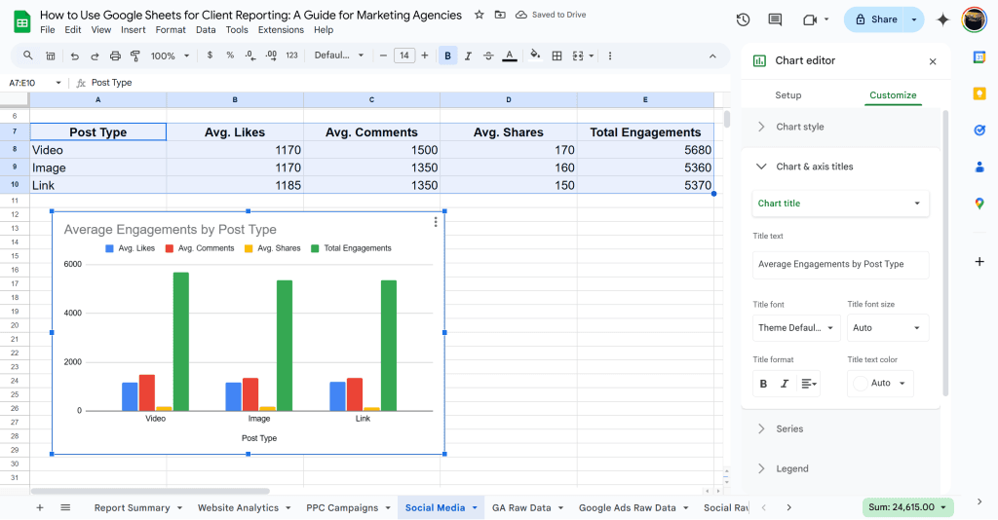Open the all sheets list
The width and height of the screenshot is (998, 520).
point(65,507)
